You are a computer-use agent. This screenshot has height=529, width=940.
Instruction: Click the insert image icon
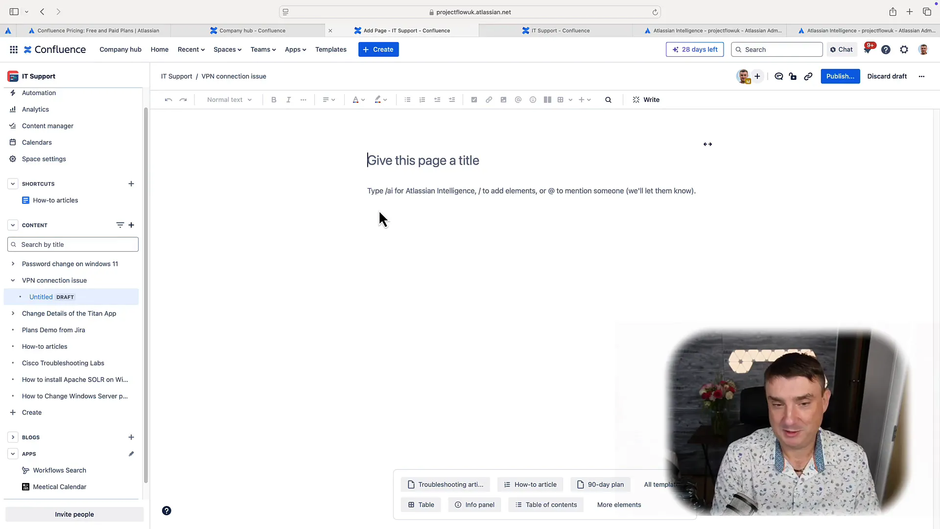(504, 99)
